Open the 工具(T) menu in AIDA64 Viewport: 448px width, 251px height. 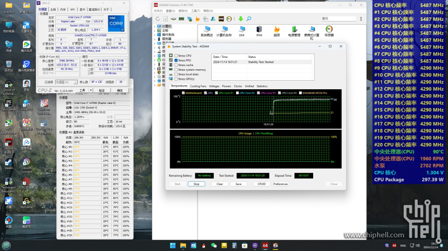196,11
